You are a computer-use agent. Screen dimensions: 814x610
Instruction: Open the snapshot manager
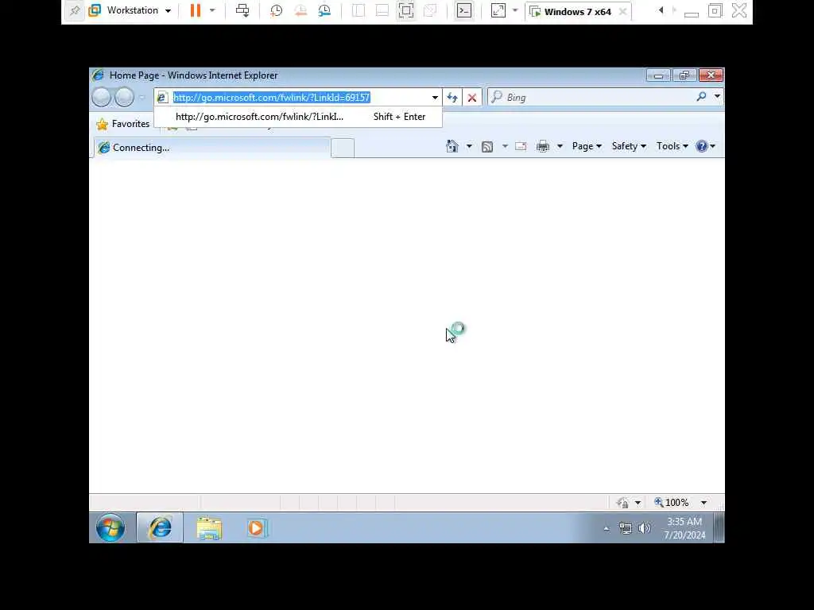[x=324, y=10]
